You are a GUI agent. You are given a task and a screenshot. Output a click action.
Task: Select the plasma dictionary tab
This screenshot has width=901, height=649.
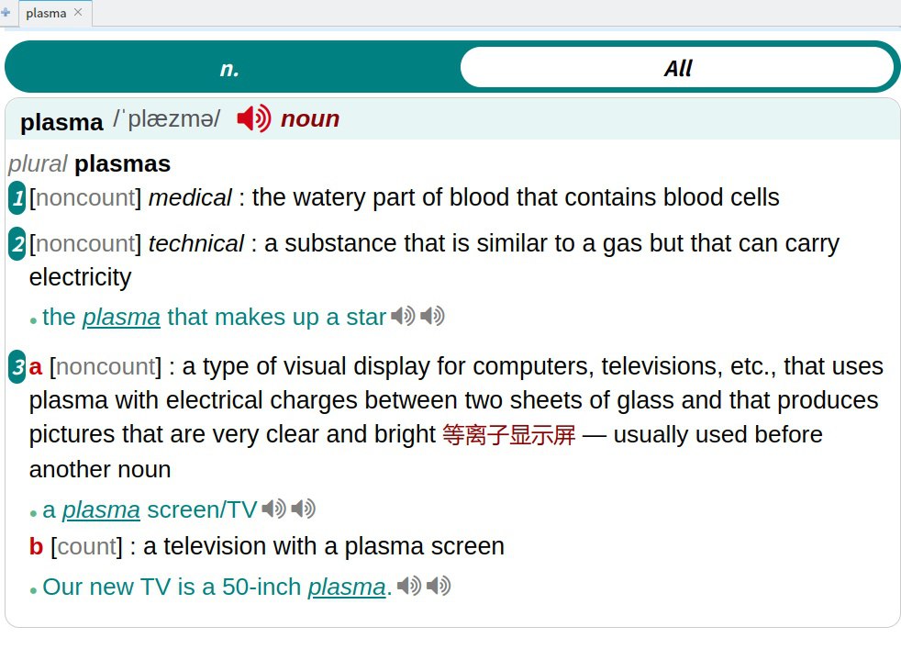(x=46, y=13)
